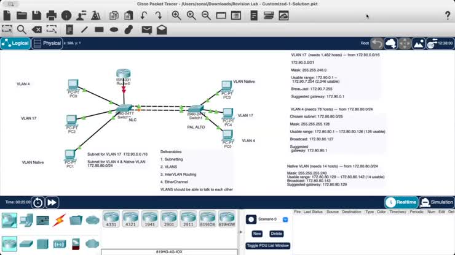Pick the 4321 router model
Viewport: 455px width, 255px height.
(x=130, y=219)
